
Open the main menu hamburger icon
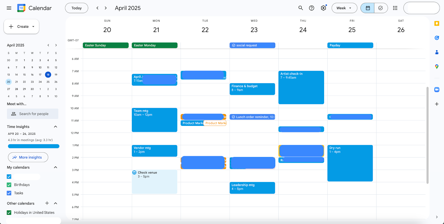point(9,8)
